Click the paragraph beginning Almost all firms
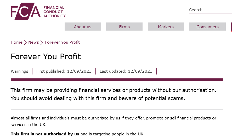The image size is (232, 138). click(114, 121)
